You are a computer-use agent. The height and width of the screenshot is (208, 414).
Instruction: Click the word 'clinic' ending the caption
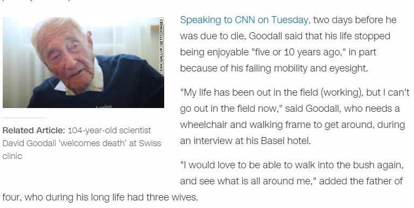(x=12, y=156)
